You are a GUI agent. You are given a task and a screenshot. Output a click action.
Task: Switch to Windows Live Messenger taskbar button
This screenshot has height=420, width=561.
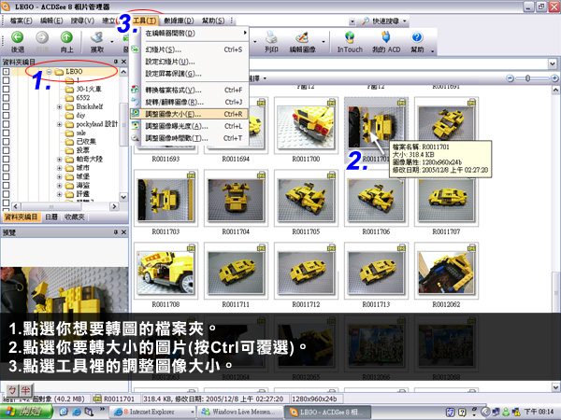coord(239,412)
